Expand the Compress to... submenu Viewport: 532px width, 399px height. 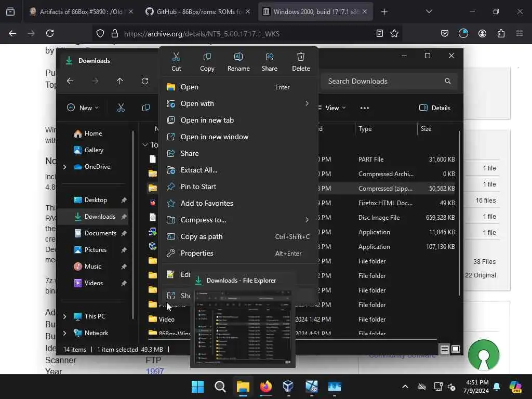(239, 220)
